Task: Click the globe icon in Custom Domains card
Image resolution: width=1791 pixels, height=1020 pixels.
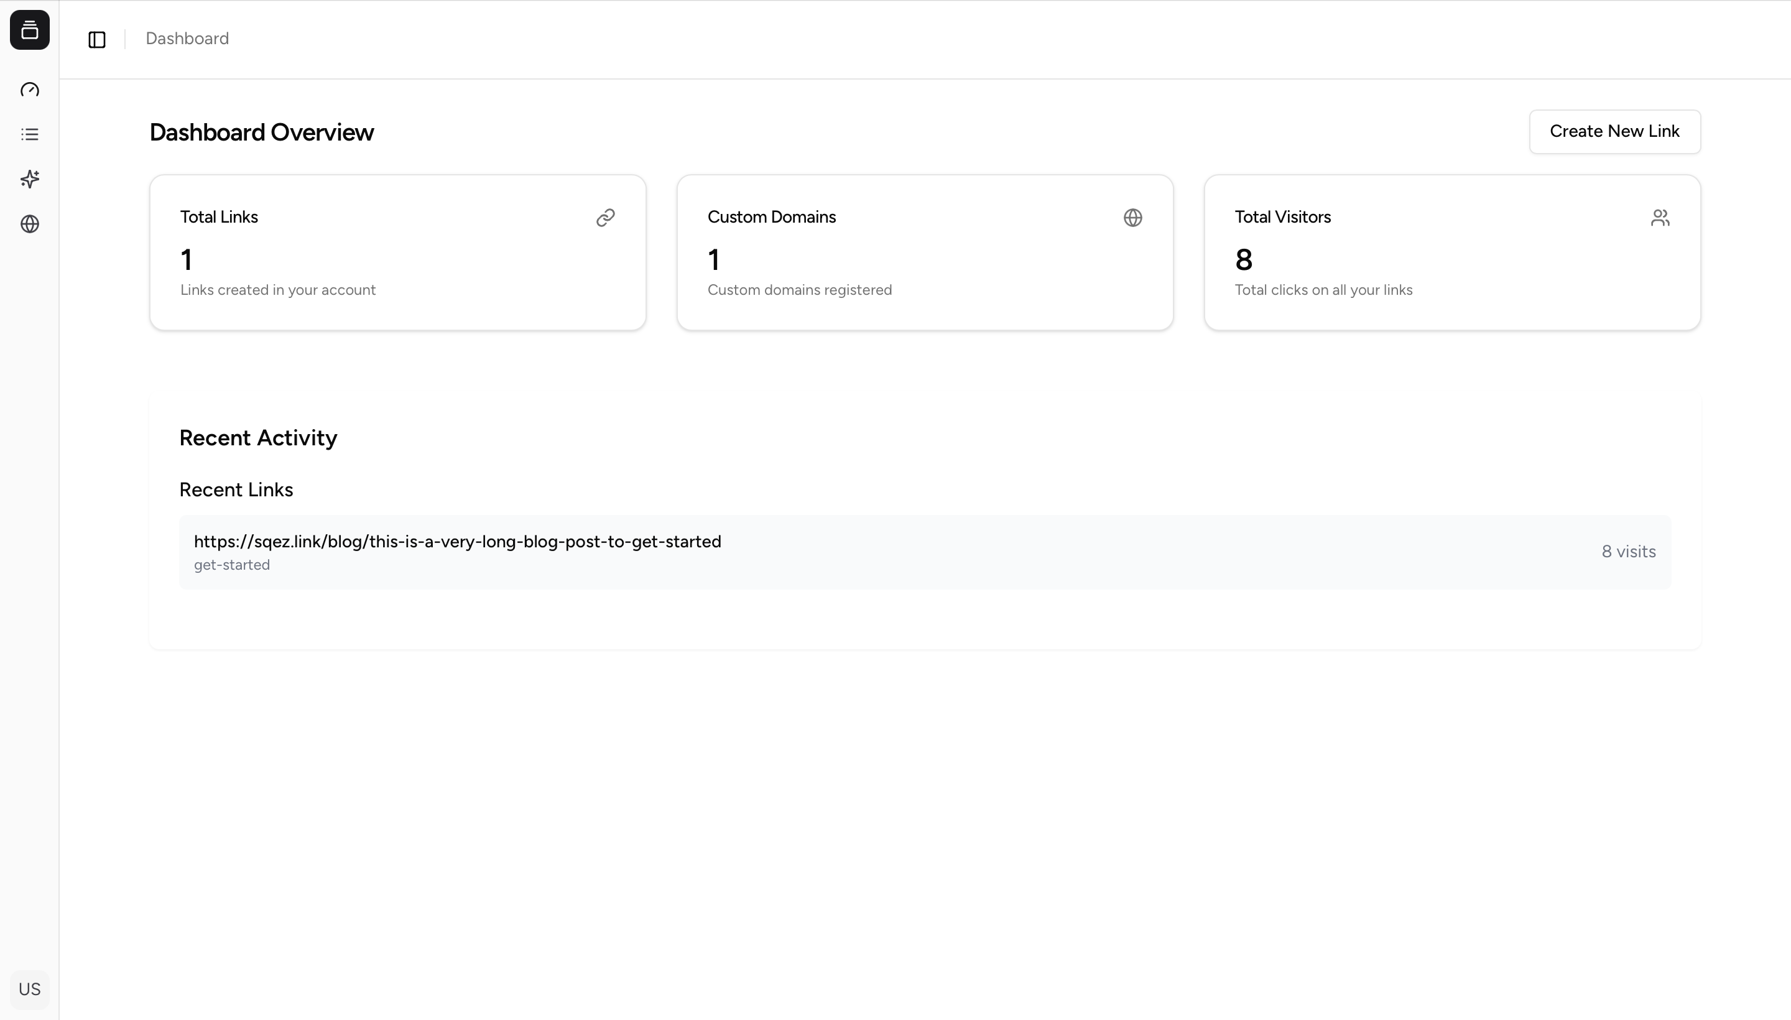Action: [1132, 218]
